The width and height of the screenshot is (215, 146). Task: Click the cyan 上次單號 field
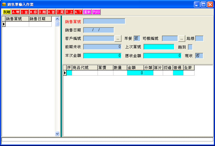click(159, 47)
